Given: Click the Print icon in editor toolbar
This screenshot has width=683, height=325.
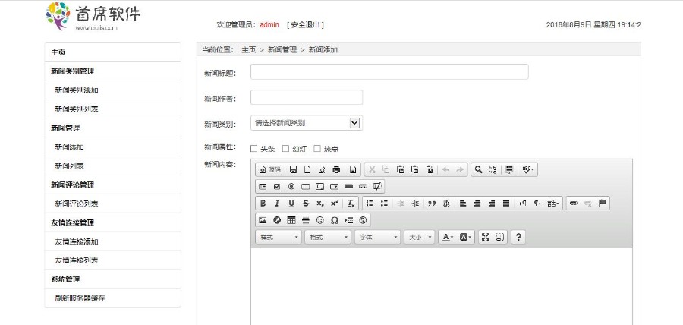Looking at the screenshot, I should tap(336, 169).
